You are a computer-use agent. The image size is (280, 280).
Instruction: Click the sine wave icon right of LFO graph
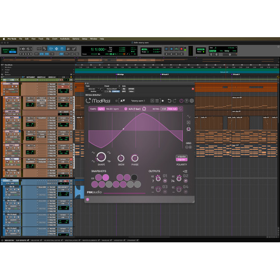(x=188, y=117)
